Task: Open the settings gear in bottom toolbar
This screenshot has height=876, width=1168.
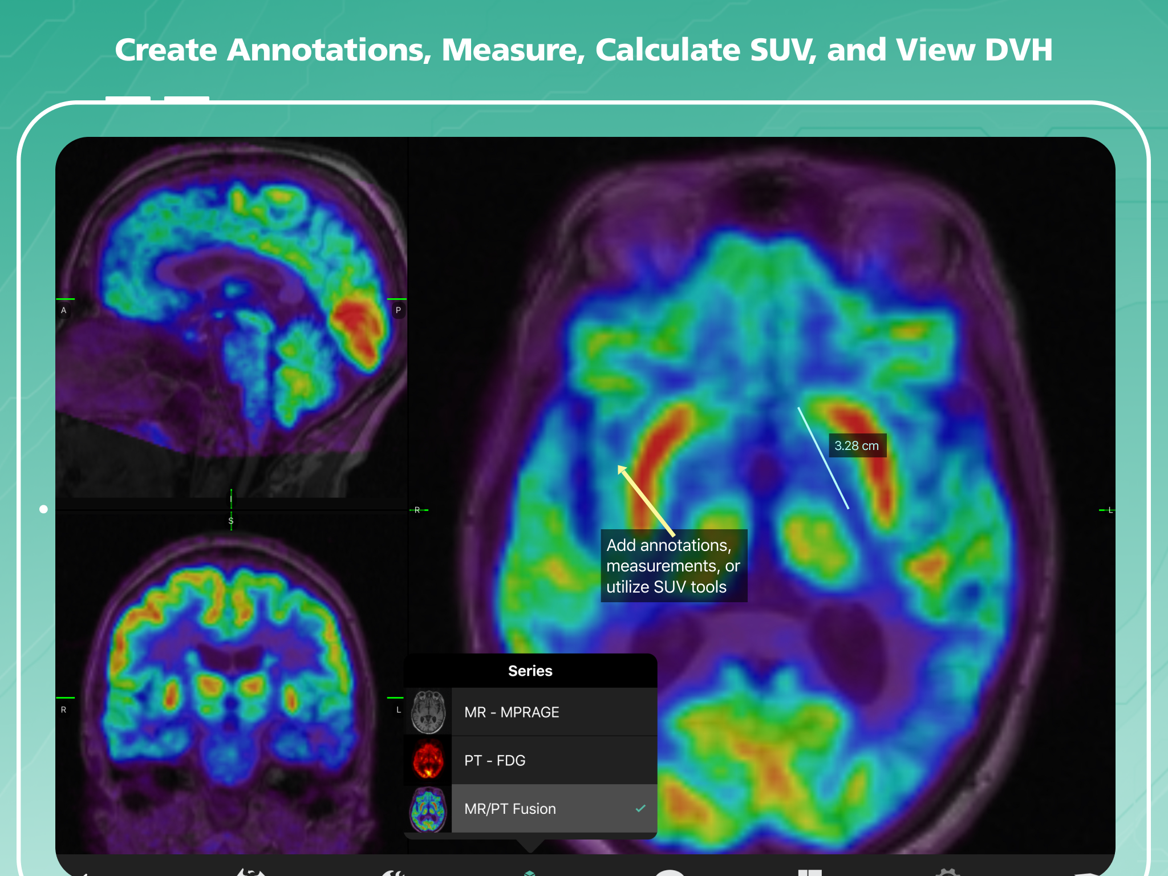Action: coord(947,872)
